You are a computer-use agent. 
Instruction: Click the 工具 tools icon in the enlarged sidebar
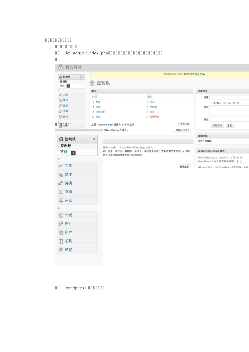pos(61,241)
